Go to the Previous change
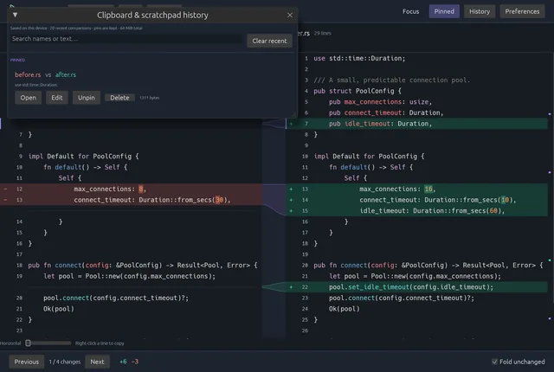Viewport: 554px width, 372px height. 27,362
